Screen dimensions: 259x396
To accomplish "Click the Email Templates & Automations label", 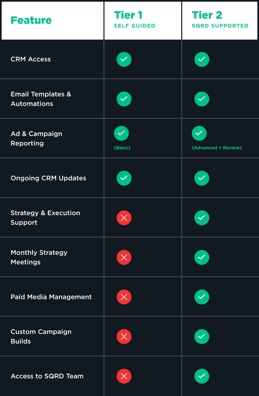I will click(x=41, y=99).
